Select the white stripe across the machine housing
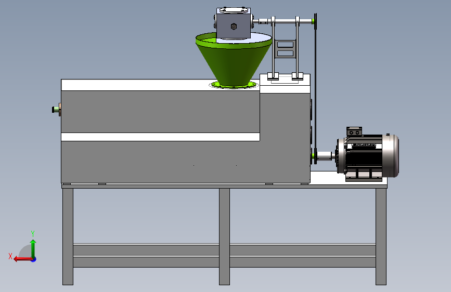This screenshot has height=292, width=451. pyautogui.click(x=161, y=137)
